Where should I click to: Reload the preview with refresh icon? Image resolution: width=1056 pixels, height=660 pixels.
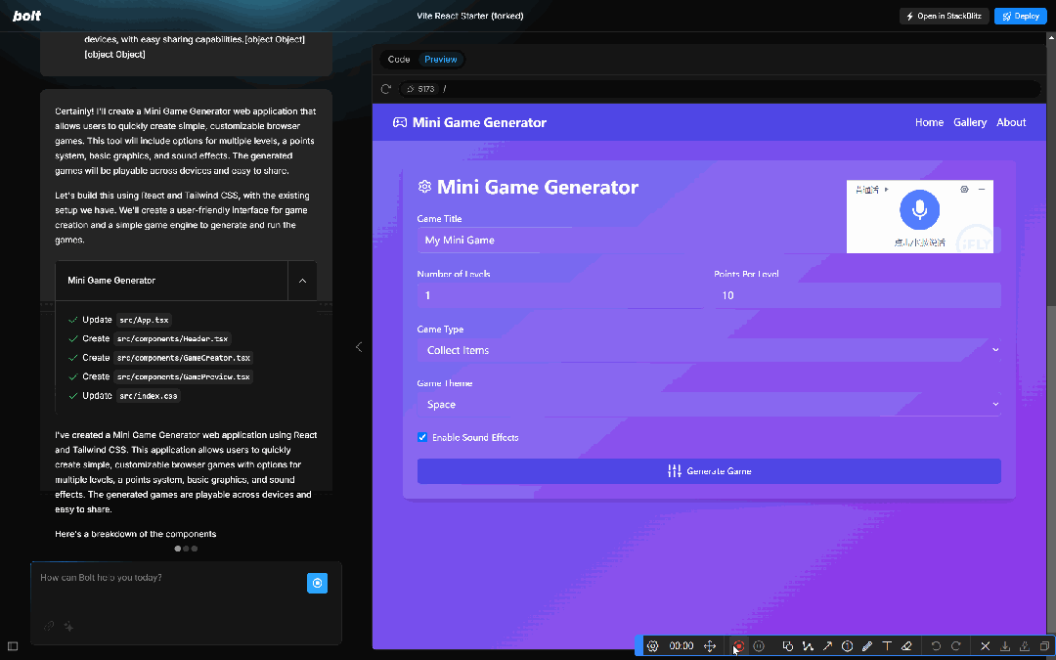tap(386, 89)
